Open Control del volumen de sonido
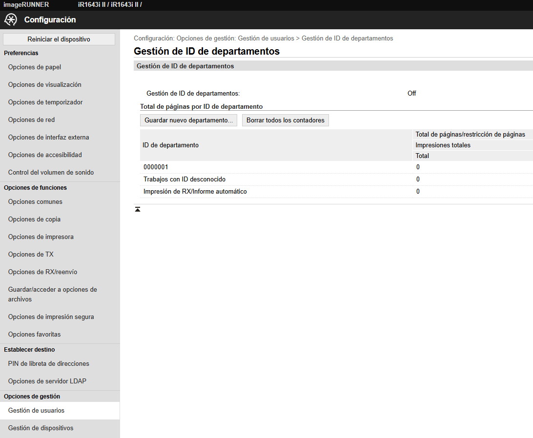This screenshot has height=438, width=533. point(51,172)
